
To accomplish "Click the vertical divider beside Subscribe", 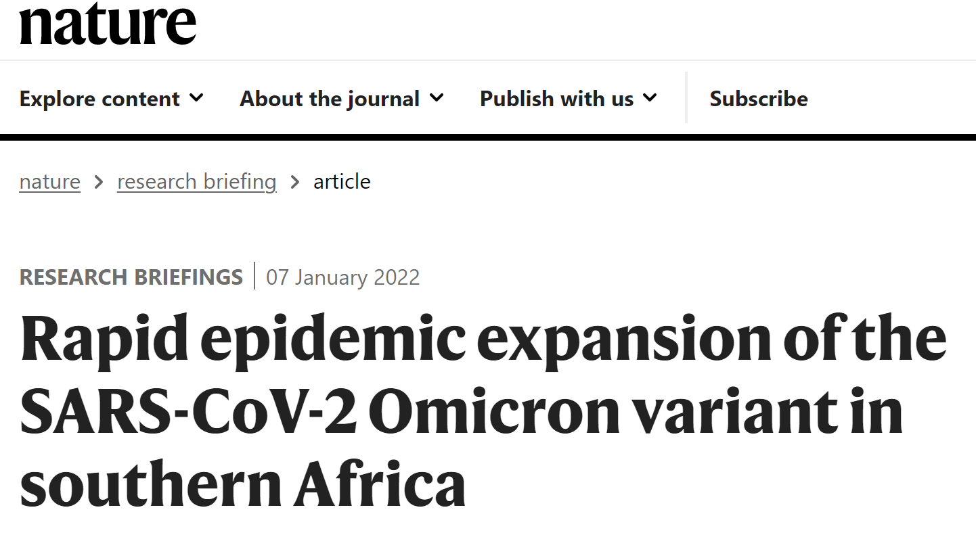I will coord(686,97).
